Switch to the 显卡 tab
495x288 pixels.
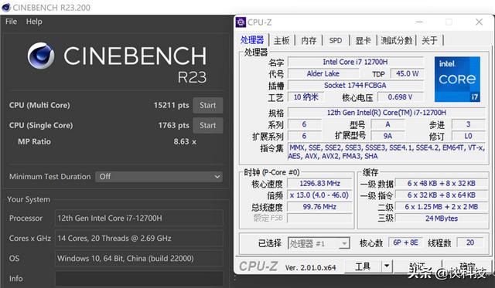click(363, 40)
